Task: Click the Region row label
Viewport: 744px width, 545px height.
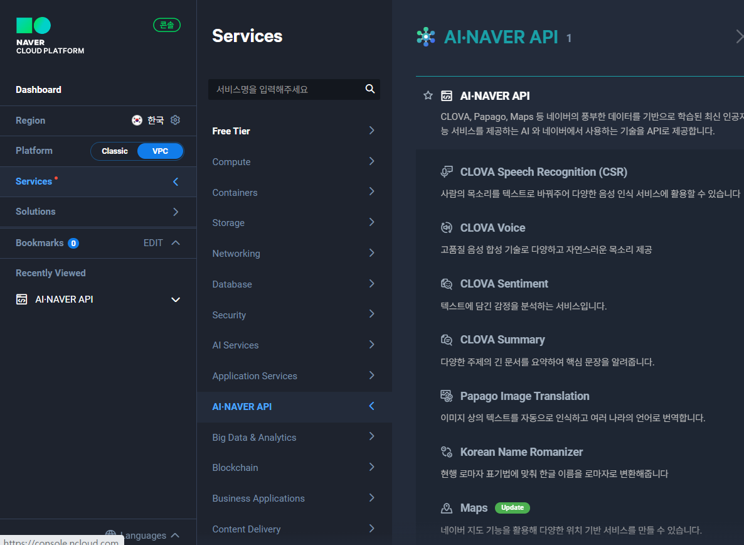Action: [30, 121]
